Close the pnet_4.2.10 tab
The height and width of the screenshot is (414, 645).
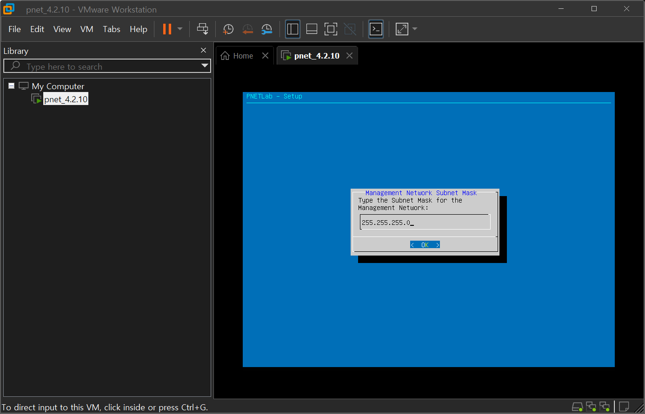pos(349,56)
